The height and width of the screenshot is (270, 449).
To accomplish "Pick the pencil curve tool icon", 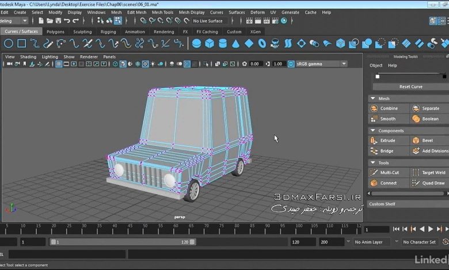I will point(48,44).
